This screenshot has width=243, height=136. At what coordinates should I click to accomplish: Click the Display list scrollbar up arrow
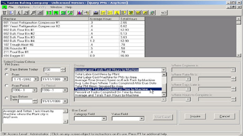[164, 75]
